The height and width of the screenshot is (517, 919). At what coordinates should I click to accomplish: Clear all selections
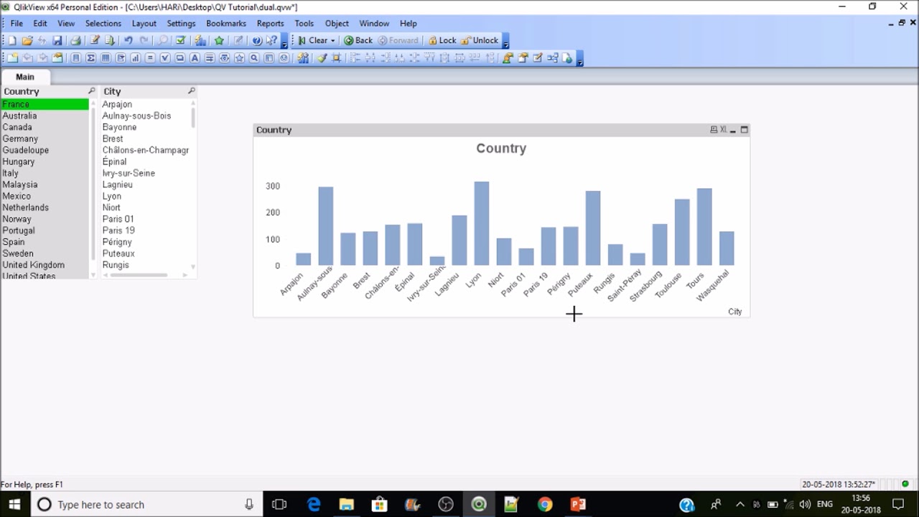pos(312,40)
